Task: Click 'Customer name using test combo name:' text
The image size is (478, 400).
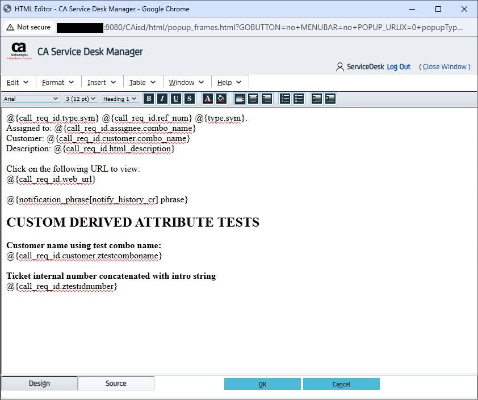Action: [84, 245]
